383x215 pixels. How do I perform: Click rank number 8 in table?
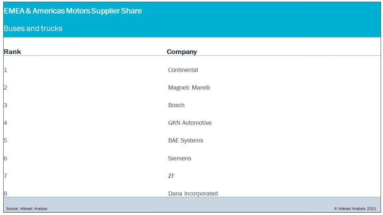6,193
